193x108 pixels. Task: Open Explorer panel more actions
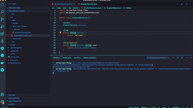(x=46, y=4)
